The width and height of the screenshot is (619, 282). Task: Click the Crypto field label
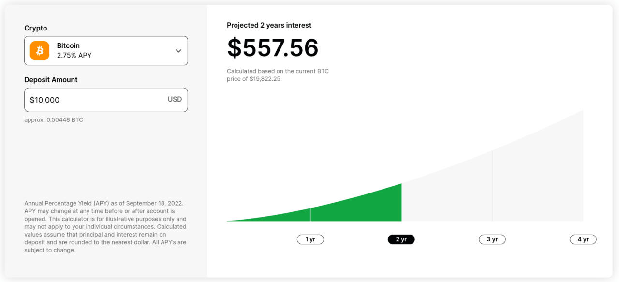(x=36, y=28)
